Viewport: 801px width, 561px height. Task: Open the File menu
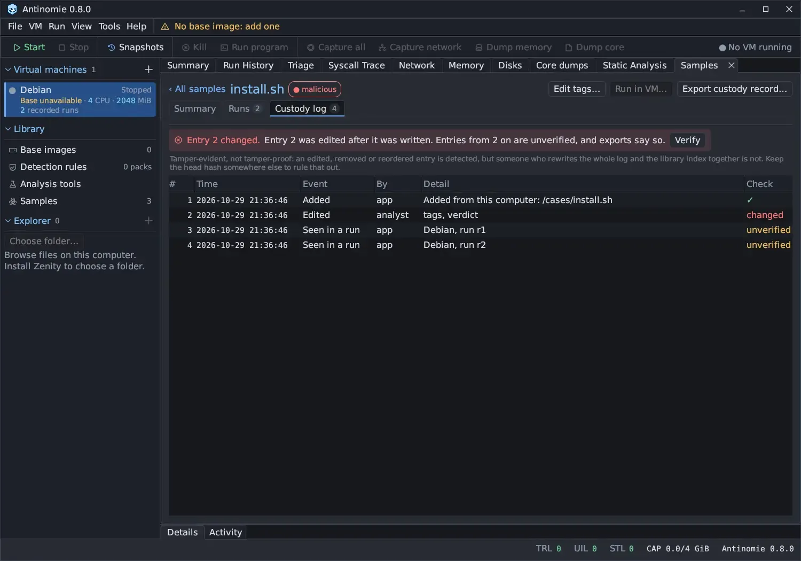(x=15, y=26)
